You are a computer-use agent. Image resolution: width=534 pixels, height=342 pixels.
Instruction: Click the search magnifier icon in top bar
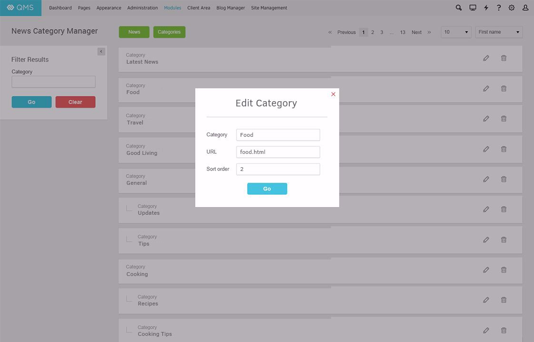[x=459, y=8]
